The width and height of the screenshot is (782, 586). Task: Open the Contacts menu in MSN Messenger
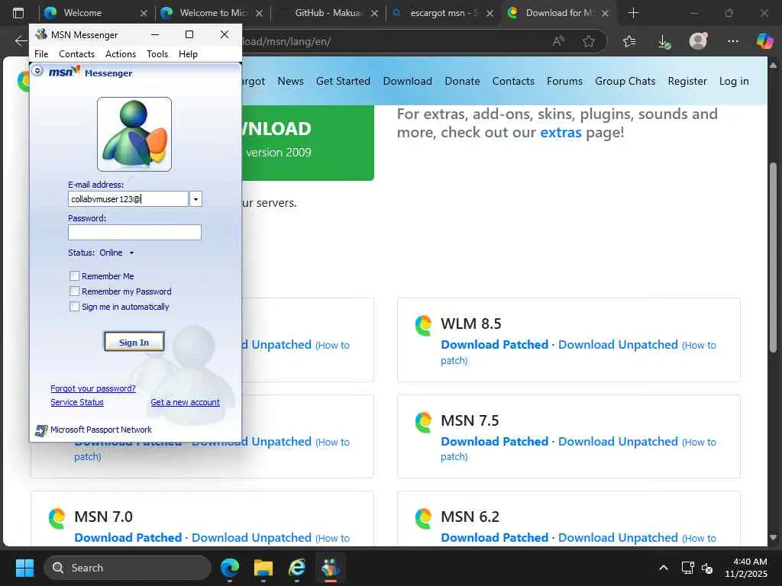coord(77,54)
